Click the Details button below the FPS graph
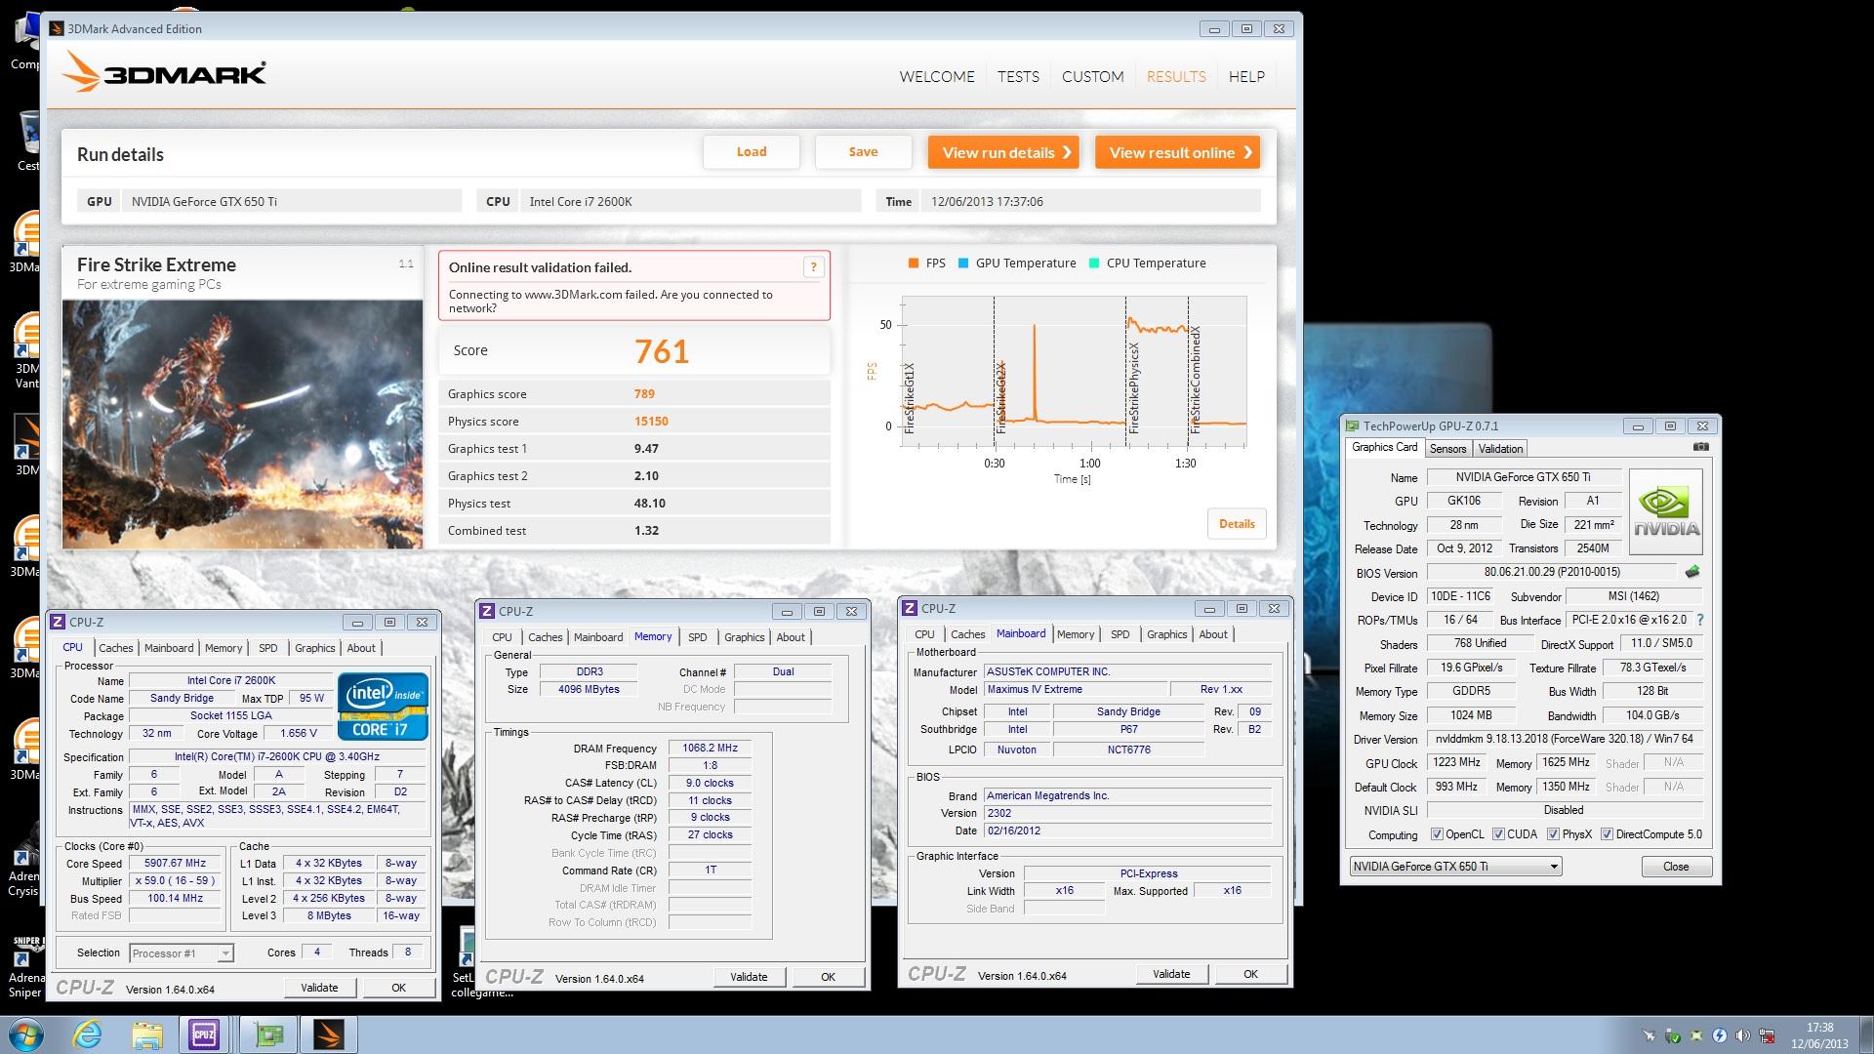Viewport: 1874px width, 1054px height. click(1237, 524)
